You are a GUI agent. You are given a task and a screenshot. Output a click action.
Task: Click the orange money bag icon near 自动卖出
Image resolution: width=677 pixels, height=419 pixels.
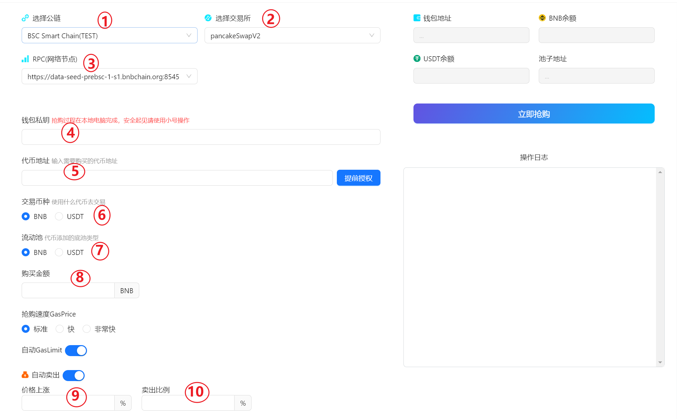tap(25, 375)
